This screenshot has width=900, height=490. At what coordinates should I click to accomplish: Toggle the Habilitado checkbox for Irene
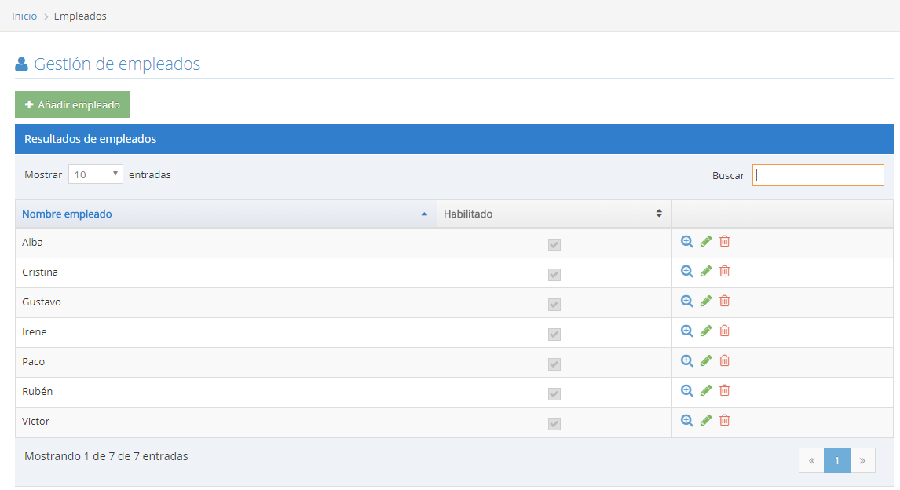tap(554, 335)
